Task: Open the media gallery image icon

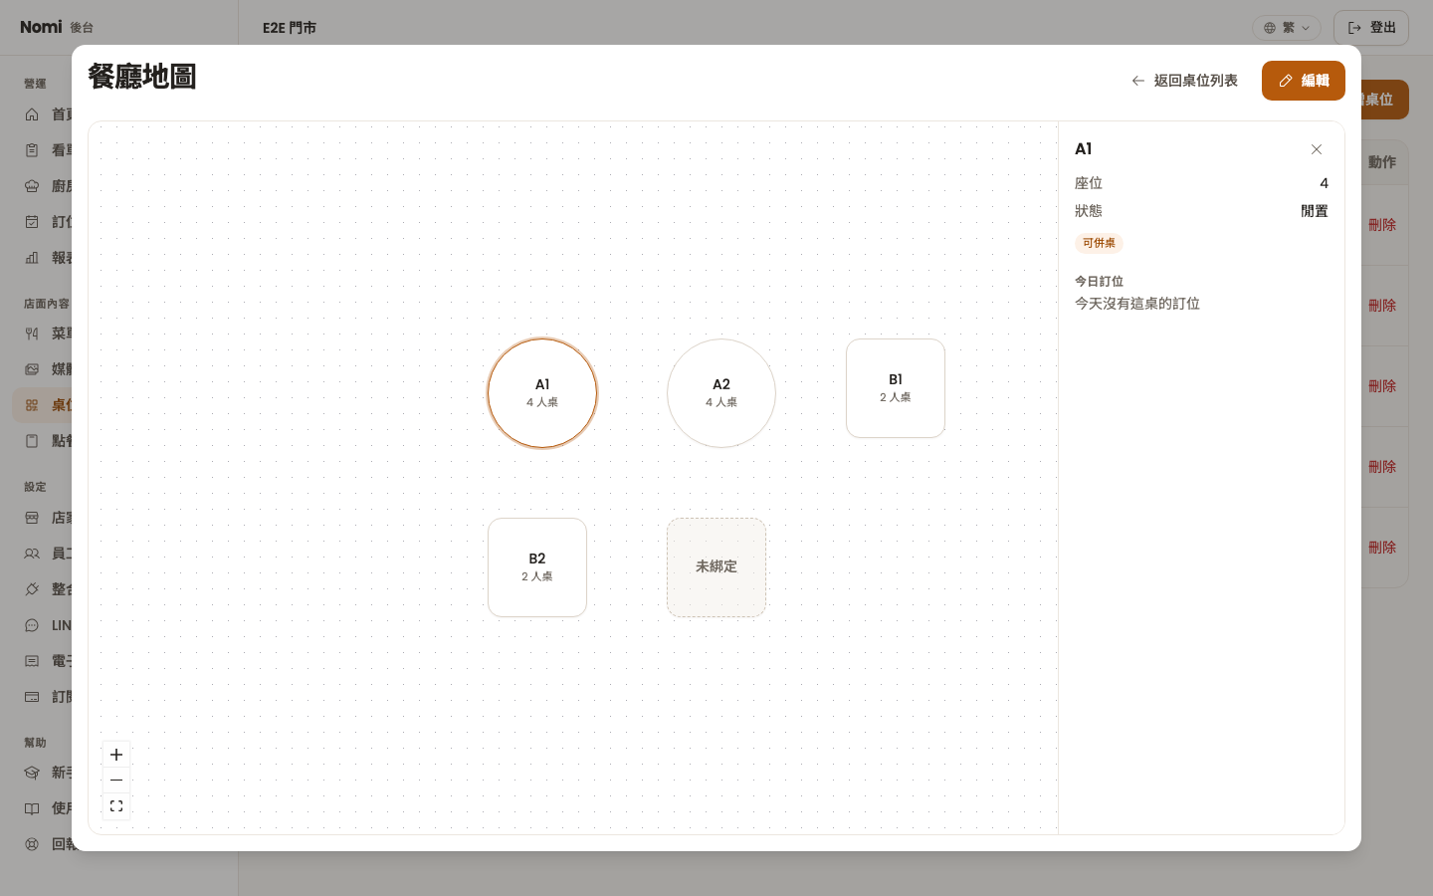Action: tap(32, 369)
